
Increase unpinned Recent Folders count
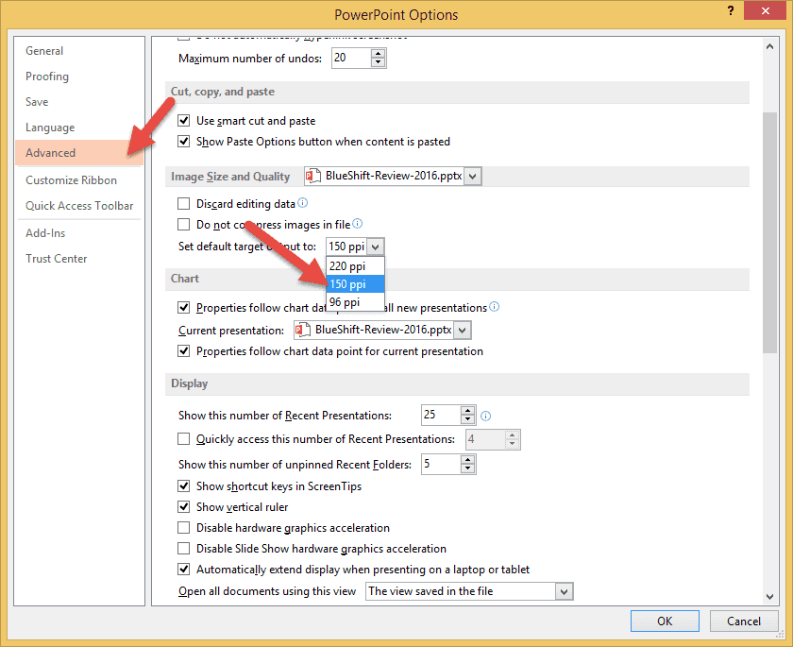pos(468,459)
